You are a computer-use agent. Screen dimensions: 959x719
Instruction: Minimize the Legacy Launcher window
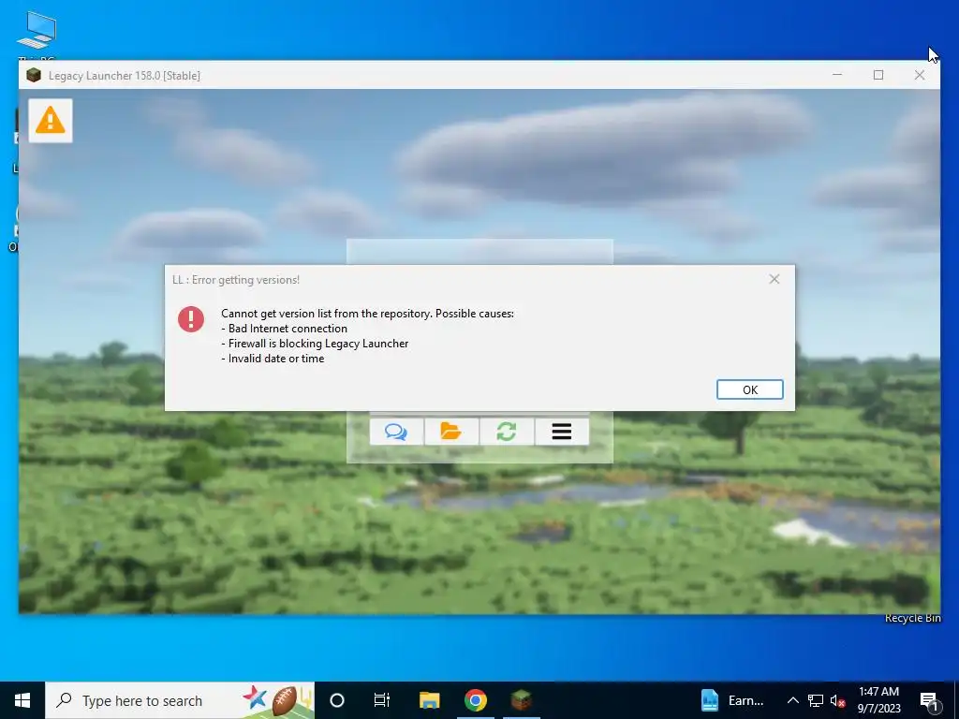pos(837,75)
